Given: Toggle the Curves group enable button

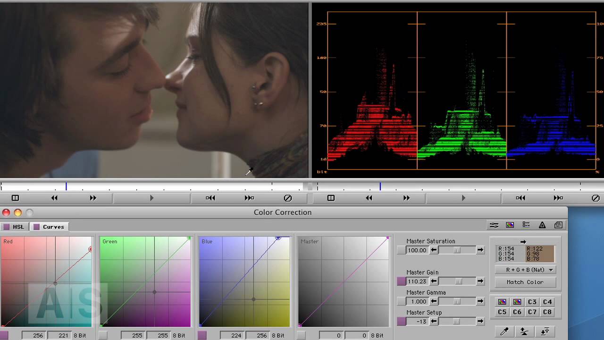Looking at the screenshot, I should 36,227.
